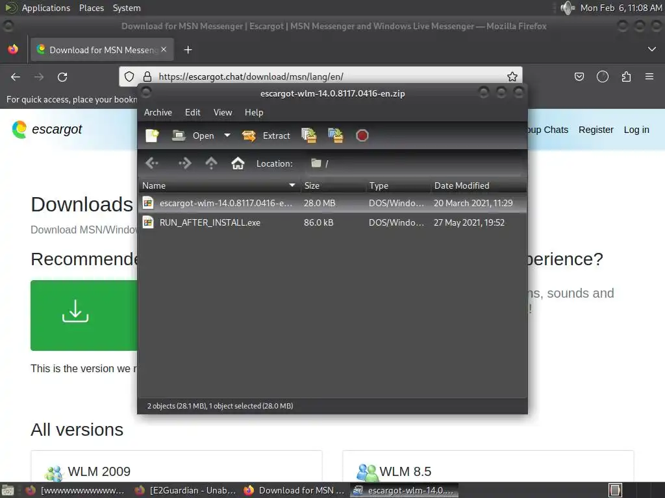Screen dimensions: 665x498
Task: Open the System menu in top panel
Action: point(127,8)
